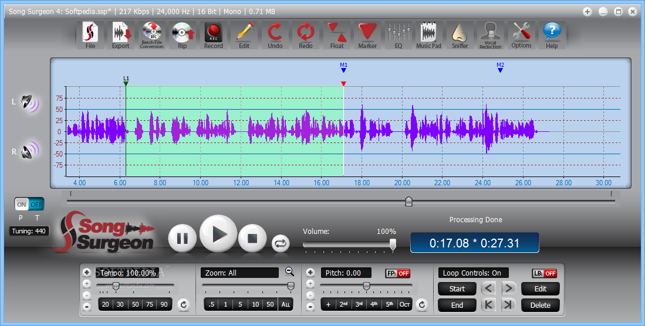Viewport: 645px width, 326px height.
Task: Open Batch File Conversion
Action: [x=152, y=35]
